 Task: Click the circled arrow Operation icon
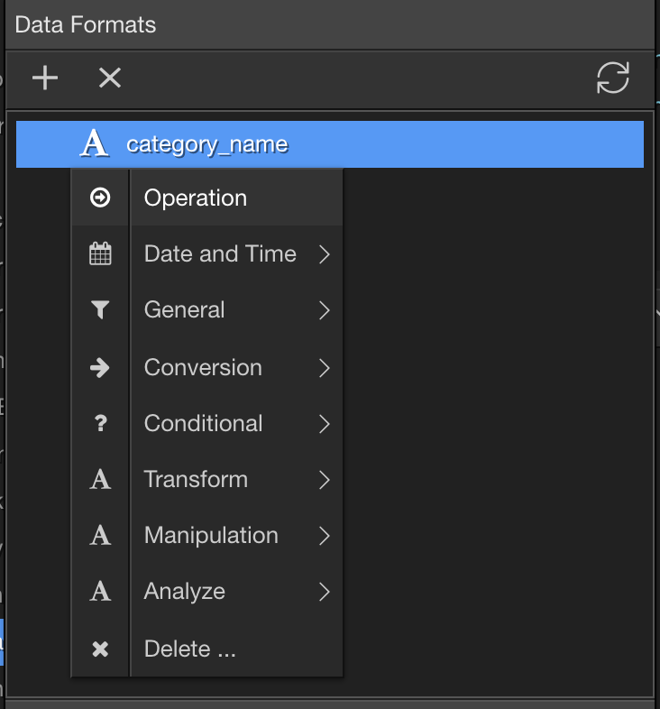[100, 198]
